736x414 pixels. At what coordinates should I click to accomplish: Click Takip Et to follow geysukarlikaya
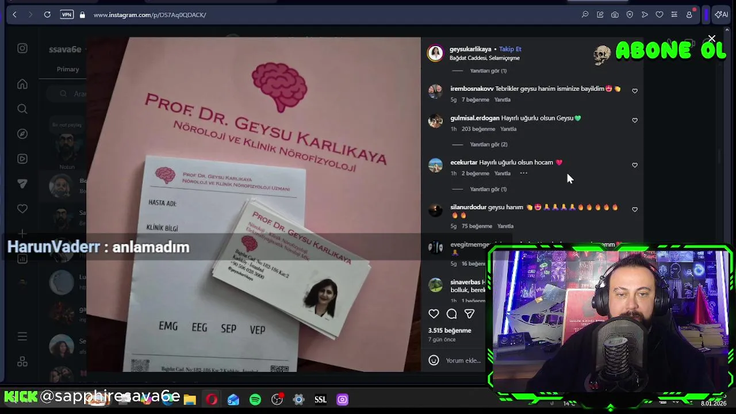[x=510, y=49]
